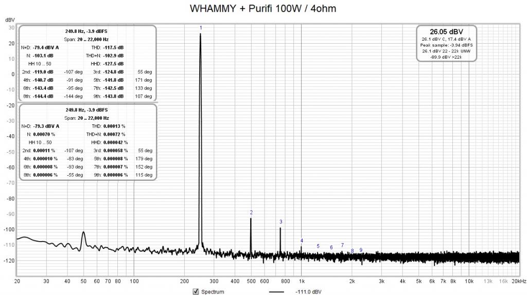Click the -89.9 dBV >22k reading
This screenshot has height=295, width=527.
(446, 57)
